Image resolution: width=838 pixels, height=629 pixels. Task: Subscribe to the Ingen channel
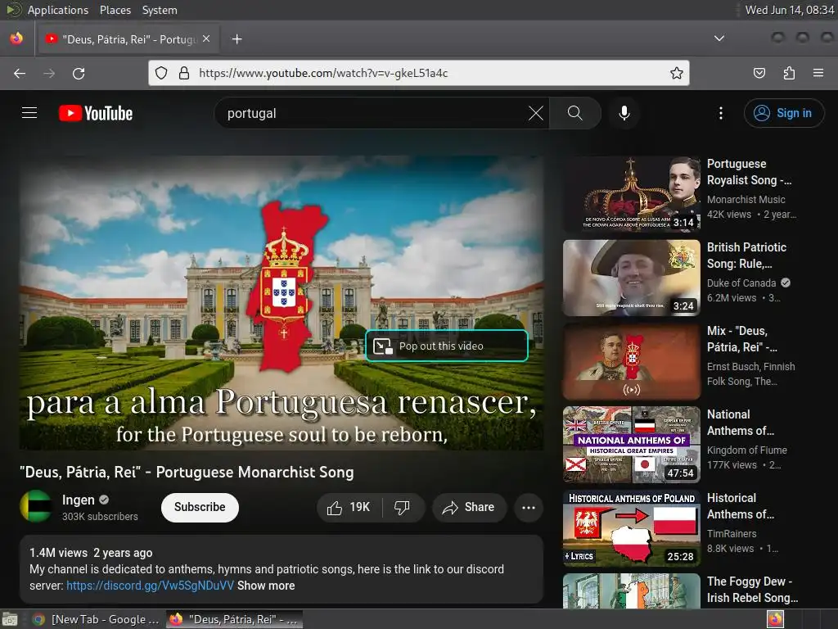tap(200, 507)
